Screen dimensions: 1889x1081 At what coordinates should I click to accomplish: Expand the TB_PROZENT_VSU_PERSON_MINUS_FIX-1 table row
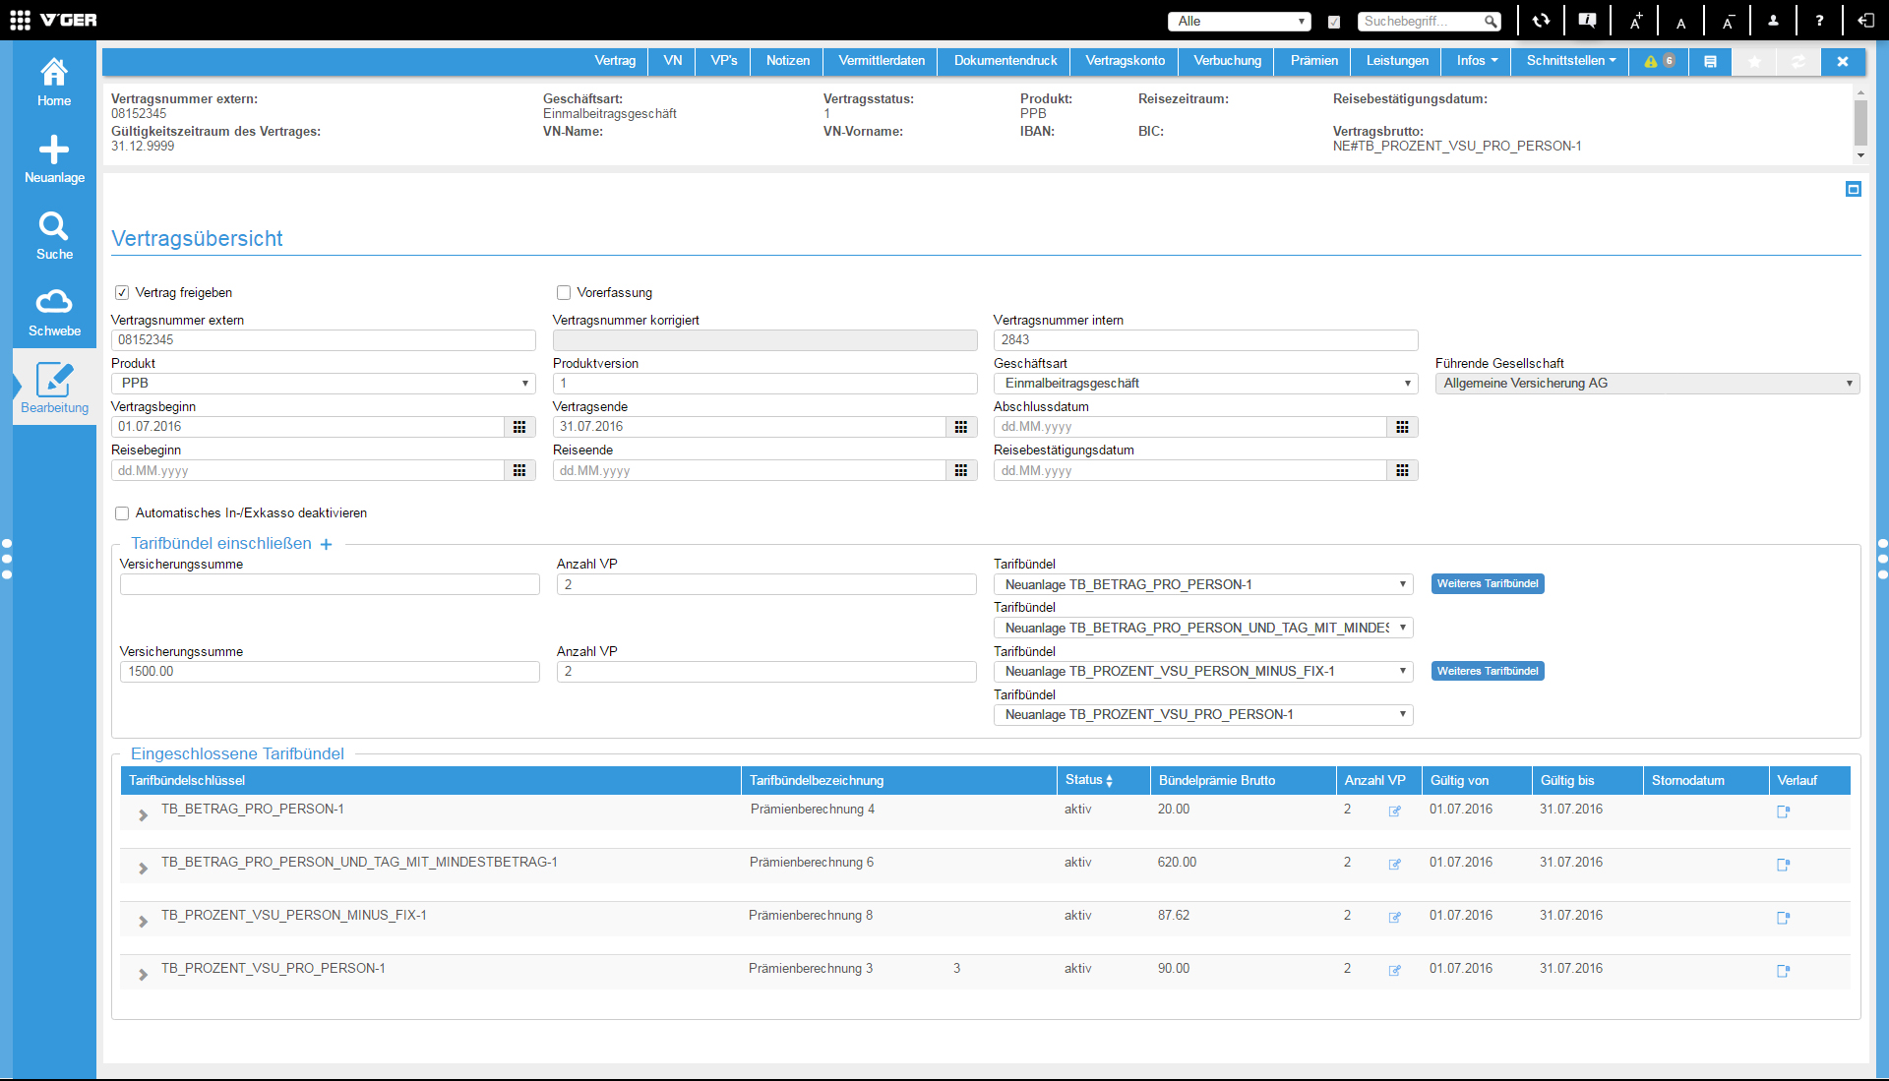coord(143,922)
